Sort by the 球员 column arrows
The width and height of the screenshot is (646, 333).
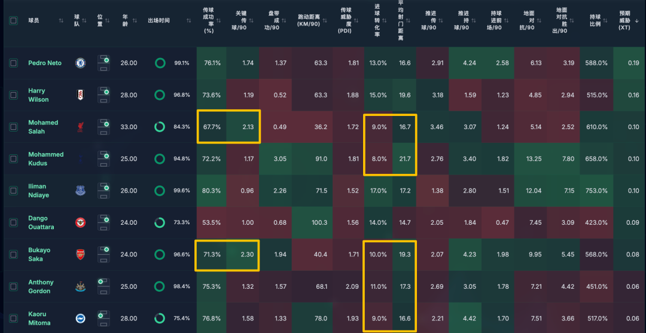coord(61,20)
